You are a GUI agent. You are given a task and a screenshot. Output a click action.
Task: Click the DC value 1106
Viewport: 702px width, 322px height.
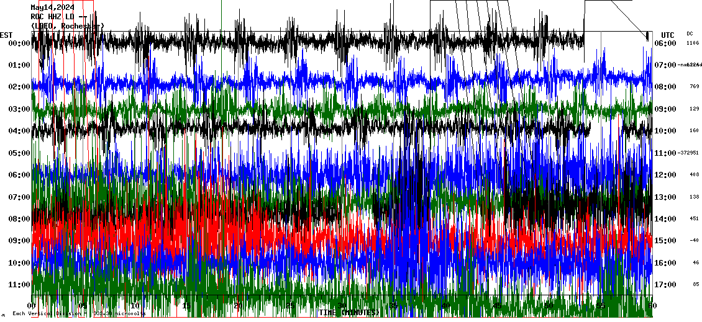point(693,43)
